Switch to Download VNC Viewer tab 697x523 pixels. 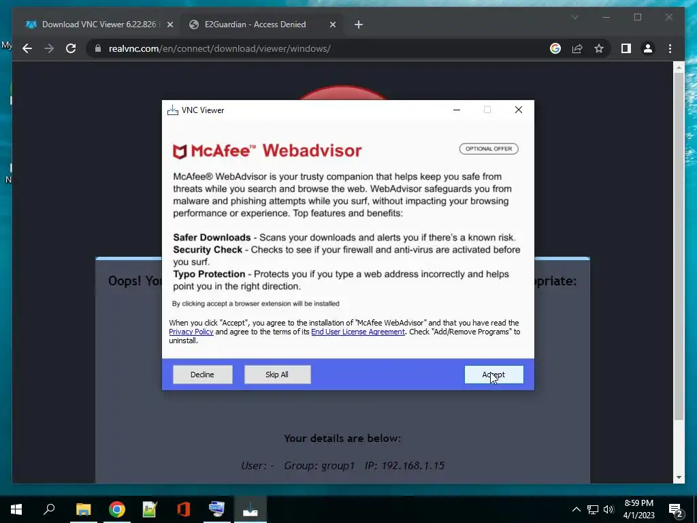pos(99,25)
